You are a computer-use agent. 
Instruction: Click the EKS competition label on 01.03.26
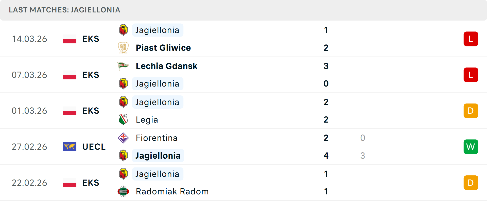pos(90,111)
